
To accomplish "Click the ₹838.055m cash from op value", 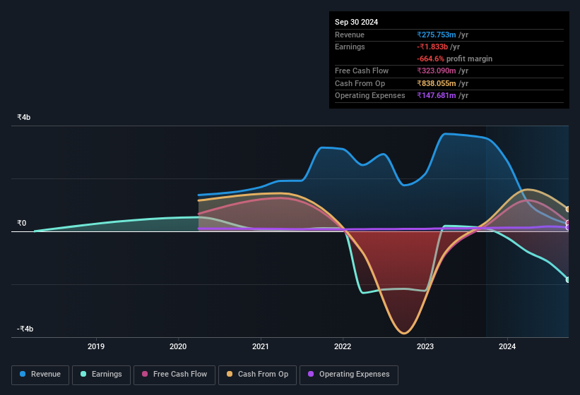I will 437,83.
